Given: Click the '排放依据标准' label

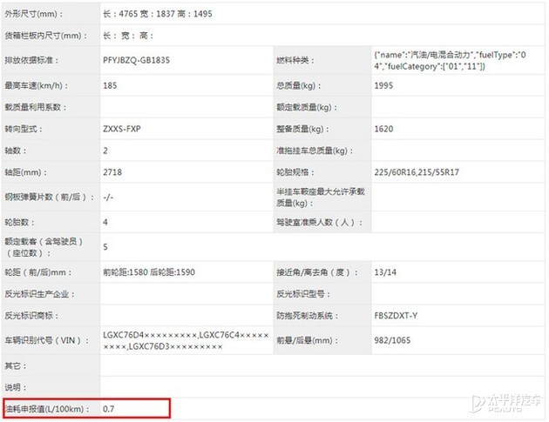Looking at the screenshot, I should (x=32, y=60).
